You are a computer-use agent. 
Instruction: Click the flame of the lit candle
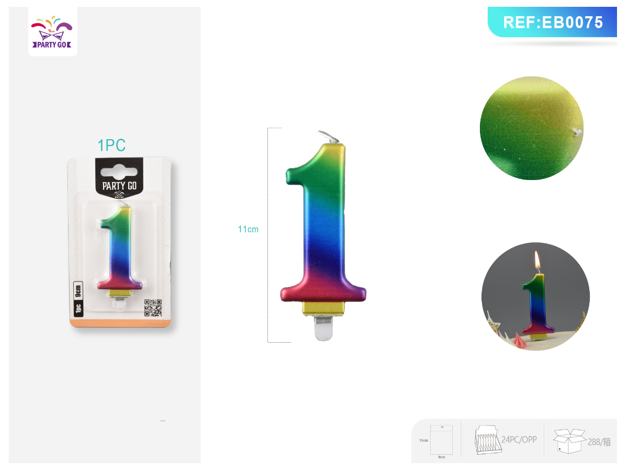(x=536, y=261)
